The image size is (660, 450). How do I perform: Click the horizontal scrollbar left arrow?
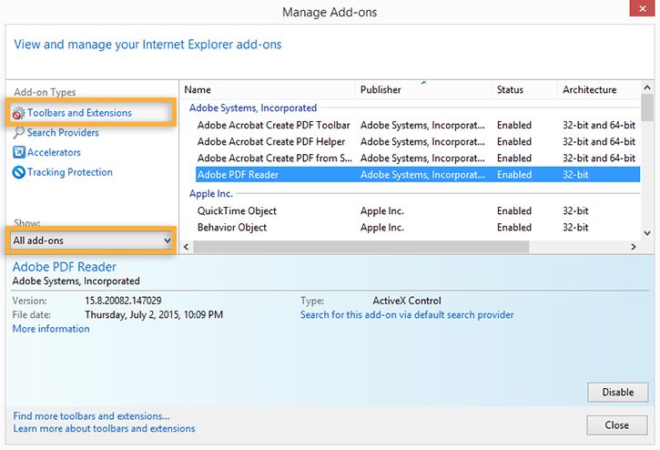pos(188,247)
